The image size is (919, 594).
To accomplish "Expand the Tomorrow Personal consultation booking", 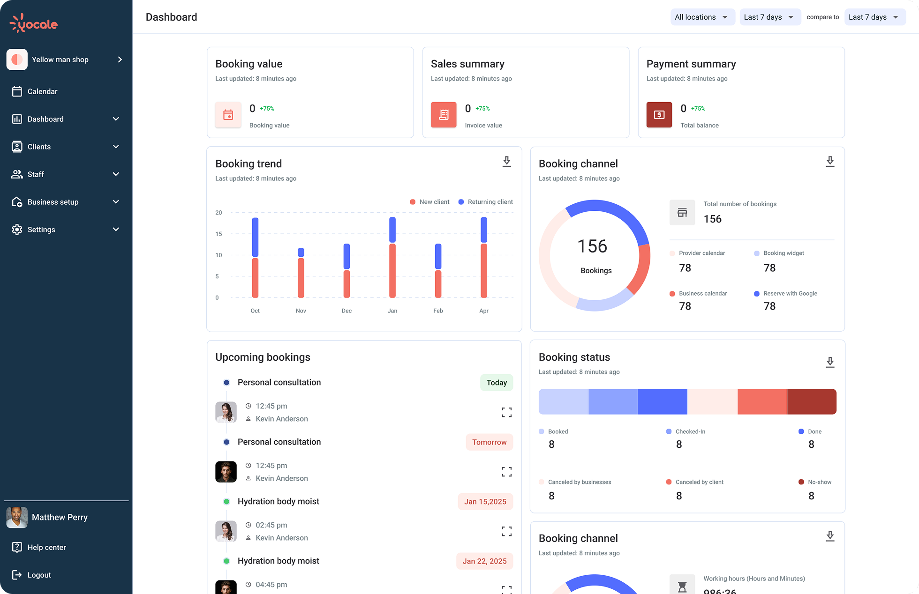I will pos(507,472).
